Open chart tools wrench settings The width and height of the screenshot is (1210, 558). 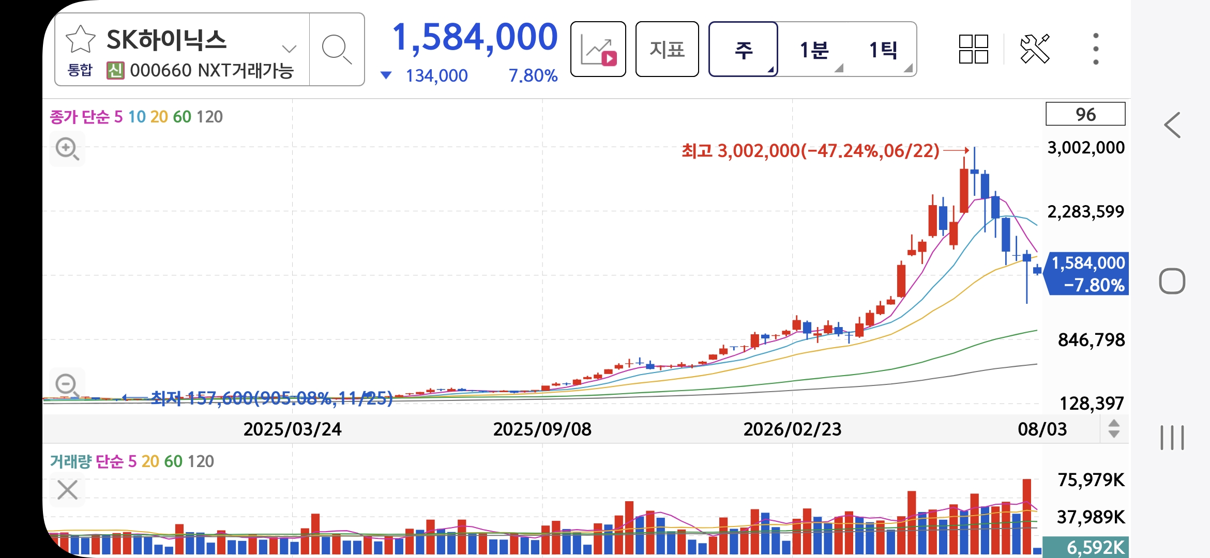[1035, 49]
